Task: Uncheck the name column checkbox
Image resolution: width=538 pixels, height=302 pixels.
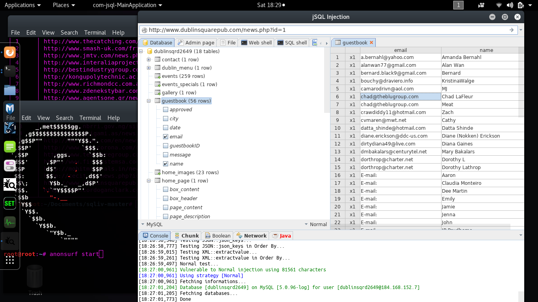Action: tap(165, 164)
